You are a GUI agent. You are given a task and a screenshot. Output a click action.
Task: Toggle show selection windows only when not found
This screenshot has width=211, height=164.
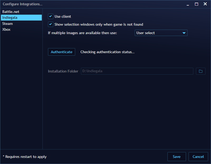pyautogui.click(x=51, y=24)
